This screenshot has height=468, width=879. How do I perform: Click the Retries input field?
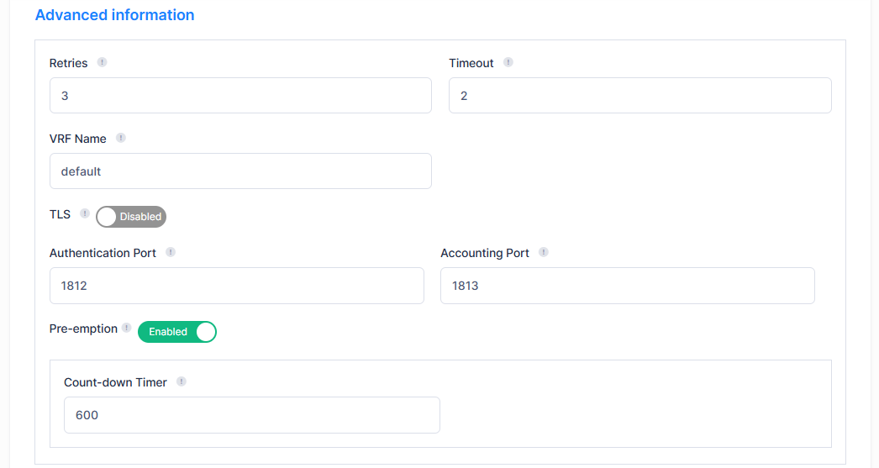(240, 96)
